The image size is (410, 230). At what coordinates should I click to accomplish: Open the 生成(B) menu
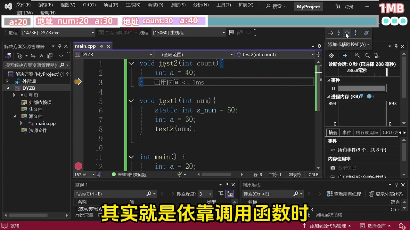pos(133,5)
